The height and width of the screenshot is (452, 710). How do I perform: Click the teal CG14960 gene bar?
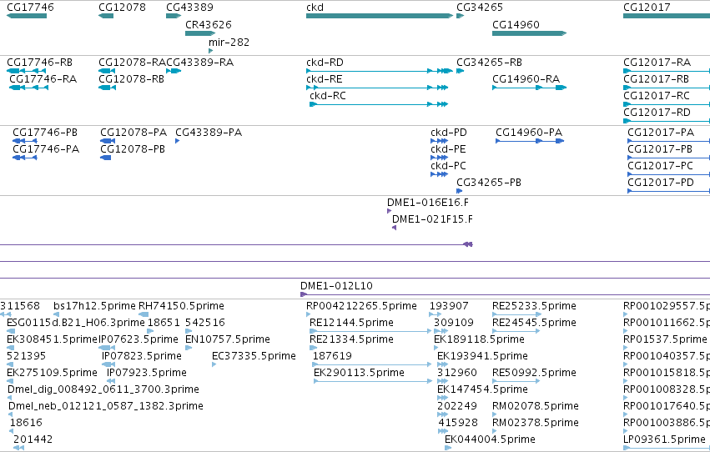529,33
